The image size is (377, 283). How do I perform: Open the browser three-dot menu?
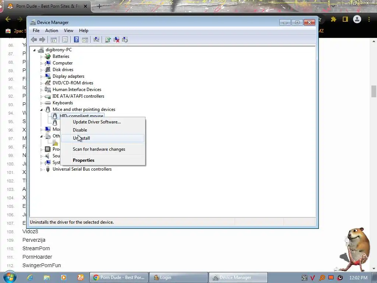tap(369, 19)
